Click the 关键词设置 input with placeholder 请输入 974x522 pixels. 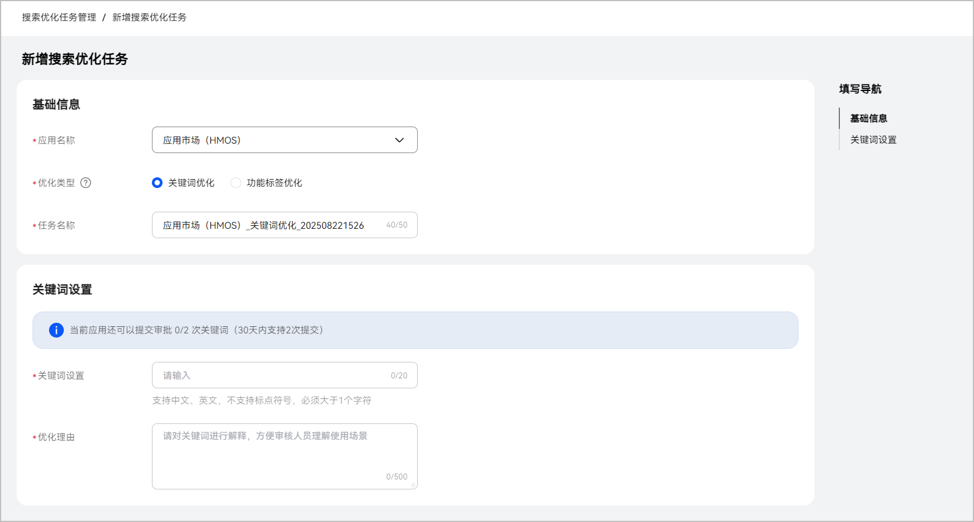[285, 375]
